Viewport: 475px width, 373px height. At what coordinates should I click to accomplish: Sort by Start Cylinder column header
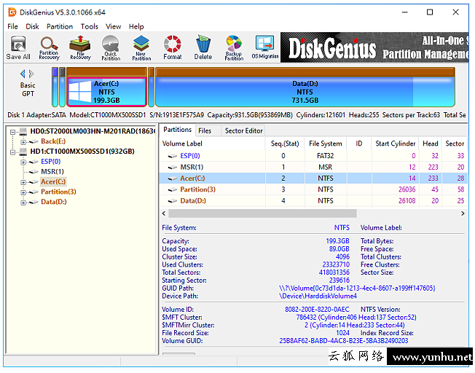[395, 144]
